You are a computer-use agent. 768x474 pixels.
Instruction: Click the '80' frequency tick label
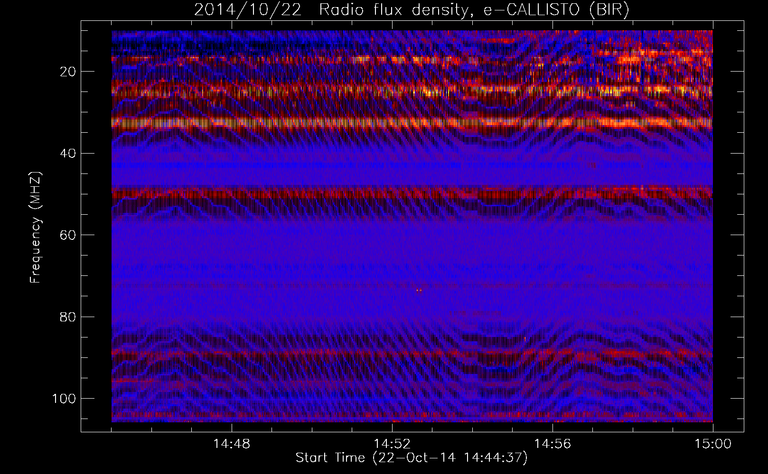tap(67, 317)
